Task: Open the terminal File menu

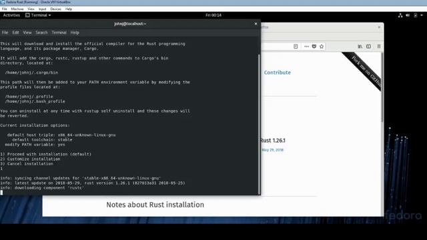Action: coord(5,33)
